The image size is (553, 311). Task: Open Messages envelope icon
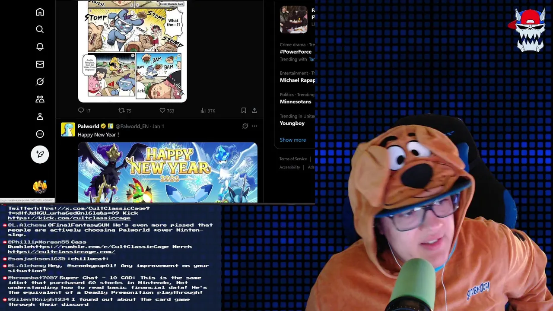pyautogui.click(x=40, y=64)
